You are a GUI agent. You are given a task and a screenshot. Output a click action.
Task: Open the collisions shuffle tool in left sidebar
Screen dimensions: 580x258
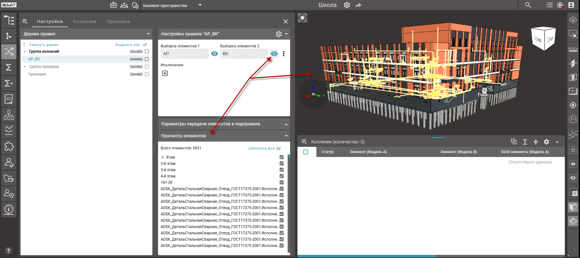click(x=9, y=51)
